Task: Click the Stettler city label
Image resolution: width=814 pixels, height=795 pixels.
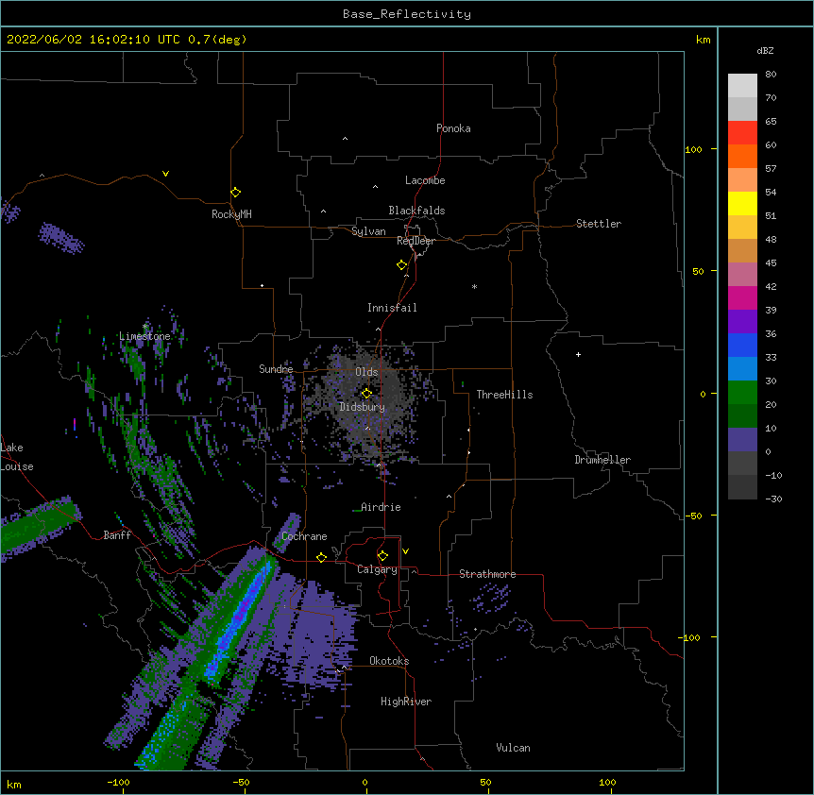Action: tap(599, 224)
